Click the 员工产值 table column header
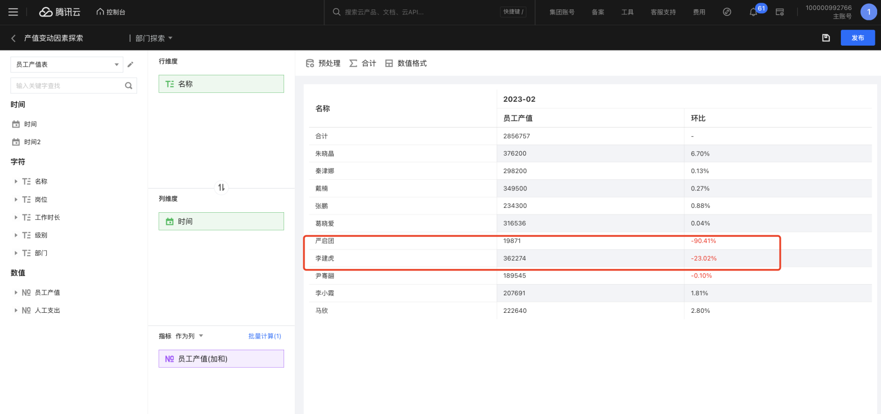The width and height of the screenshot is (881, 414). [518, 118]
